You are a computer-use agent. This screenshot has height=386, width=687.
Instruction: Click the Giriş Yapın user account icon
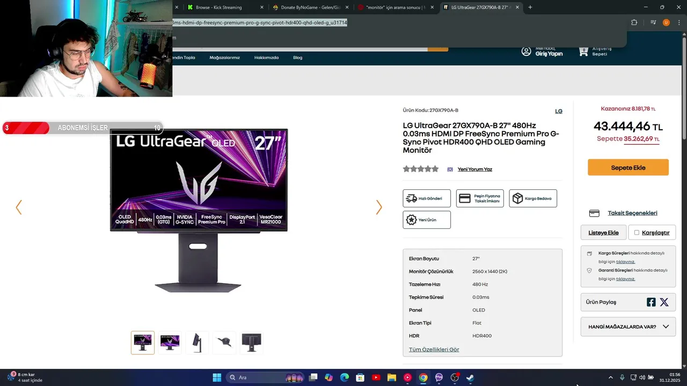(x=526, y=51)
